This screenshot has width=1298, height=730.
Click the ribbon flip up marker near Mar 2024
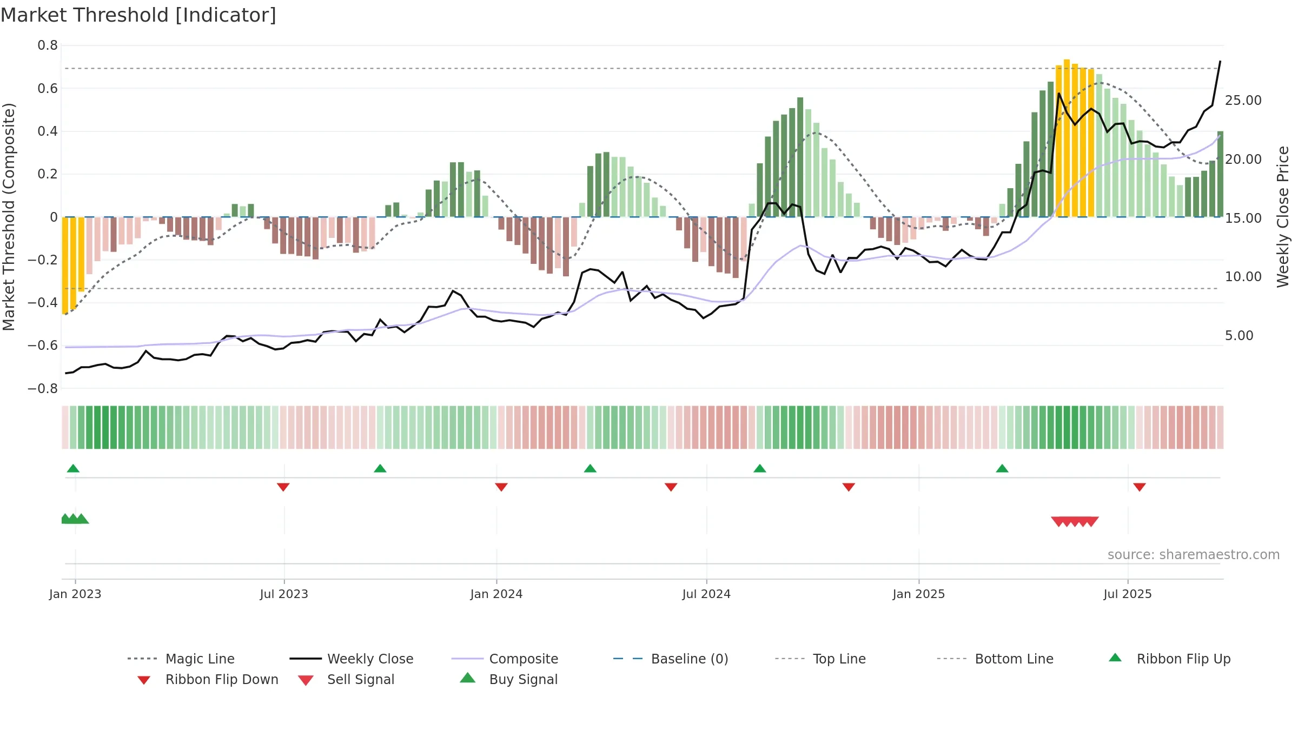[x=590, y=468]
